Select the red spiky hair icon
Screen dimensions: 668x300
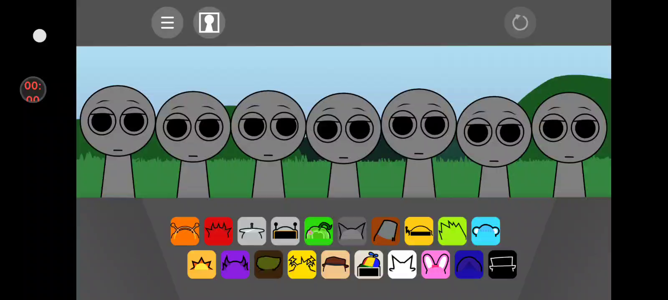(218, 231)
